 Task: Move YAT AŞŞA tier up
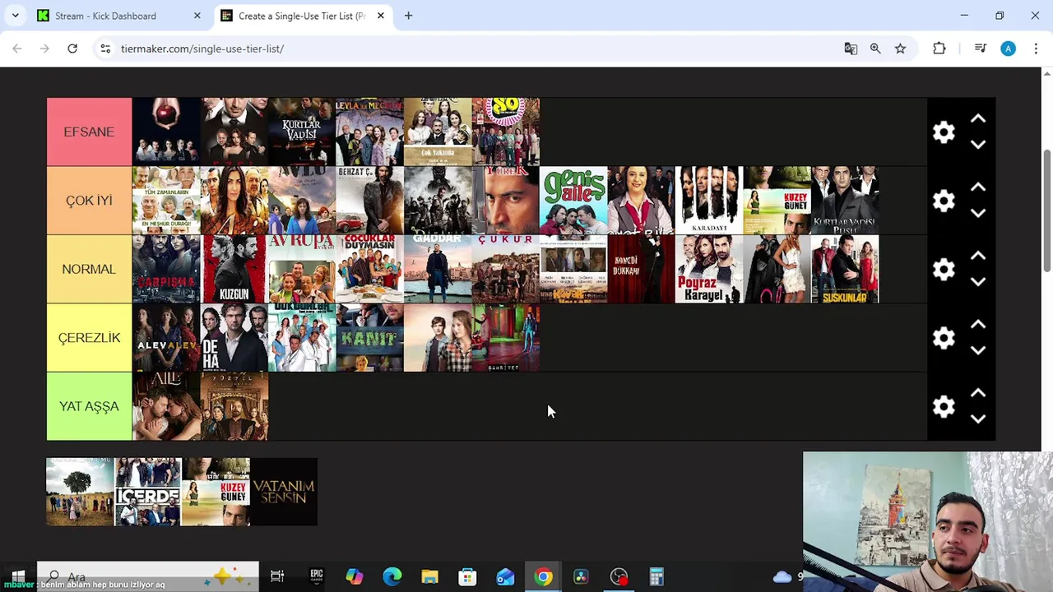pos(978,393)
